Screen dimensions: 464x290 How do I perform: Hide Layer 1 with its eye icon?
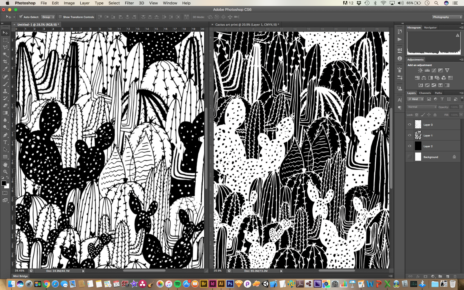click(409, 135)
